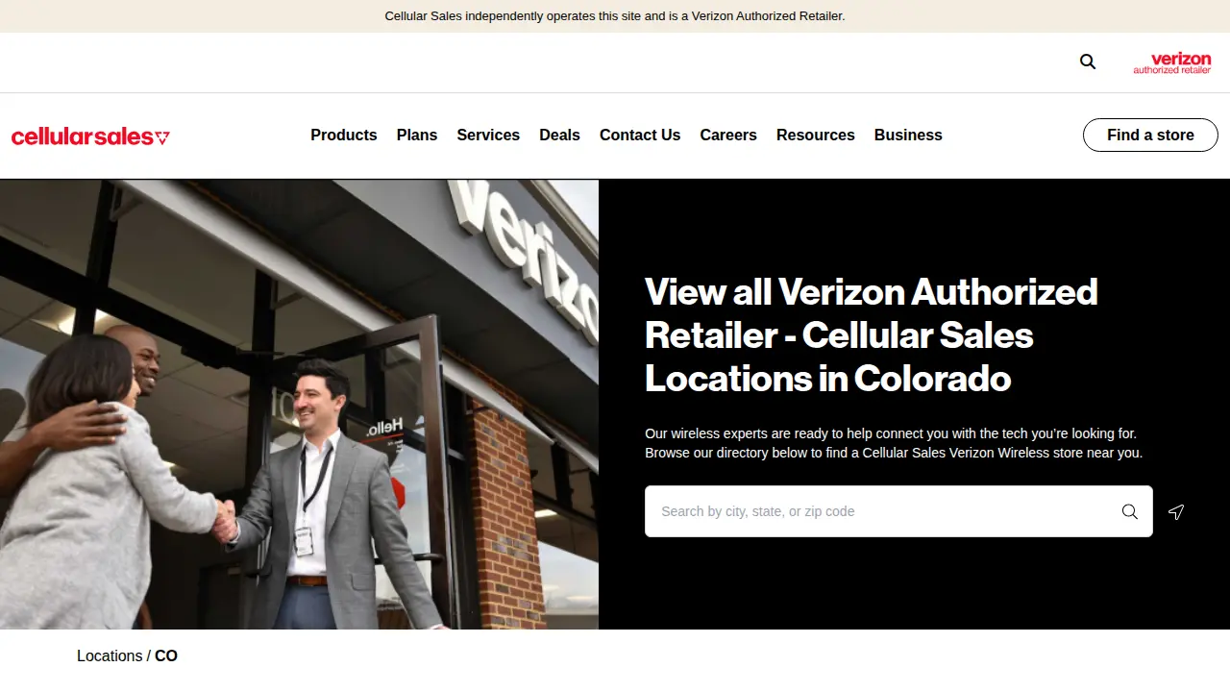This screenshot has height=692, width=1230.
Task: Click the CO breadcrumb item
Action: pyautogui.click(x=166, y=655)
